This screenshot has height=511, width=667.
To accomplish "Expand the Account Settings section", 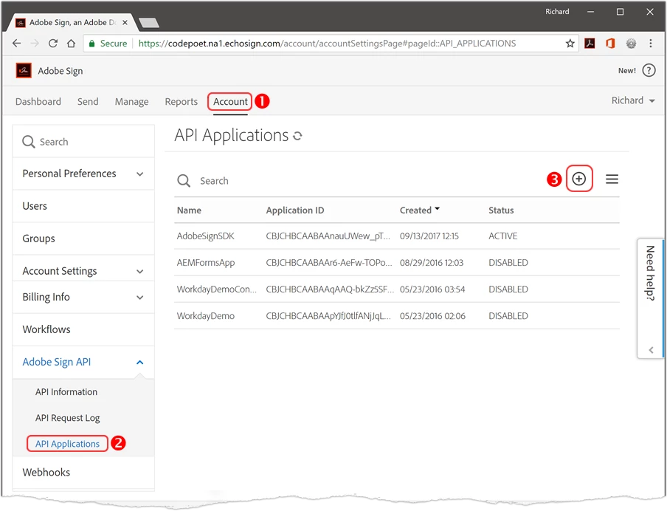I will (x=83, y=271).
